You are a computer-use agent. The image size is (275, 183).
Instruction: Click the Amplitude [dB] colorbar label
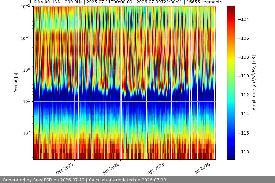(254, 83)
